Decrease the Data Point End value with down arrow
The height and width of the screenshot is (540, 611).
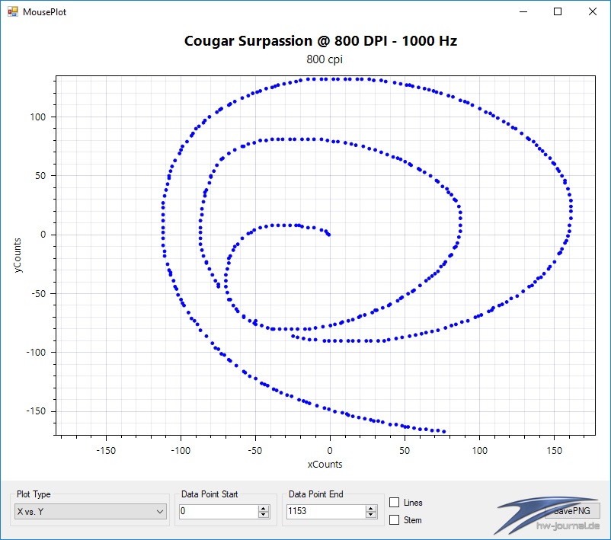(371, 515)
